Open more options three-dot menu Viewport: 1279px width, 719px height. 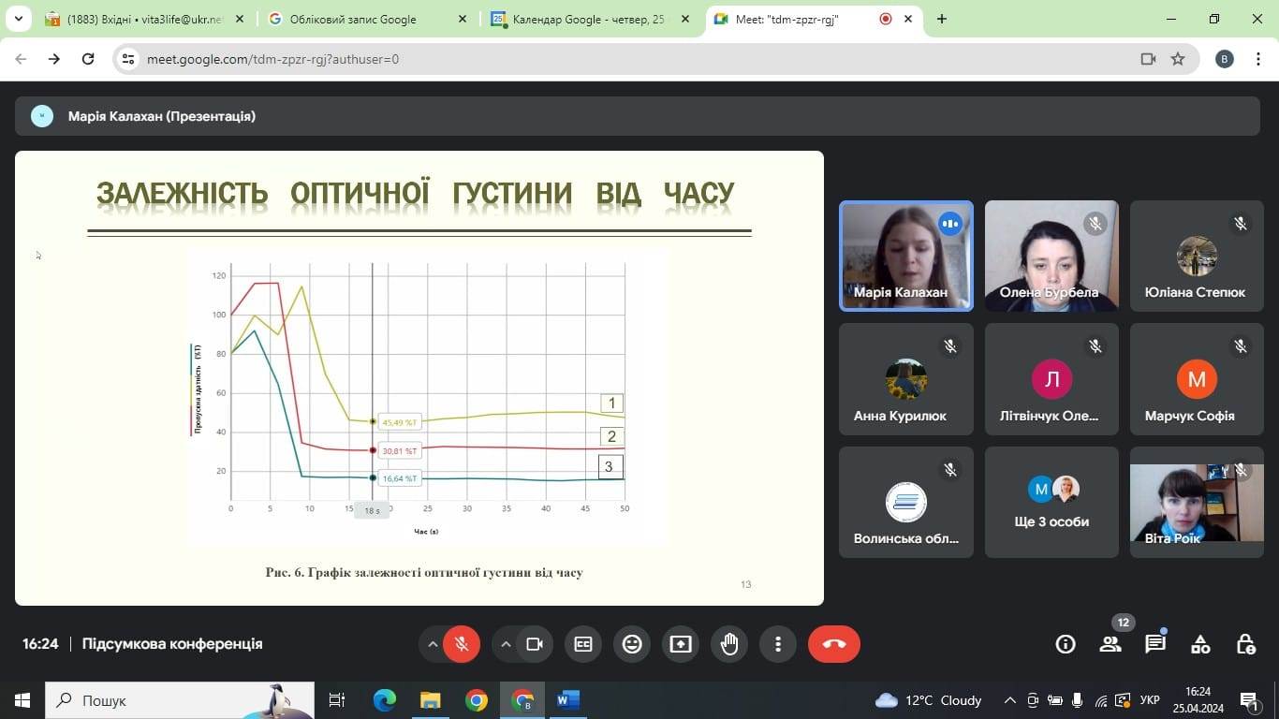click(778, 644)
